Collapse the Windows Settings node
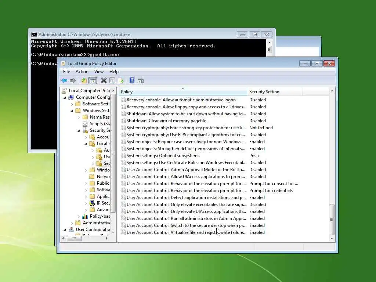The height and width of the screenshot is (282, 376). (72, 111)
